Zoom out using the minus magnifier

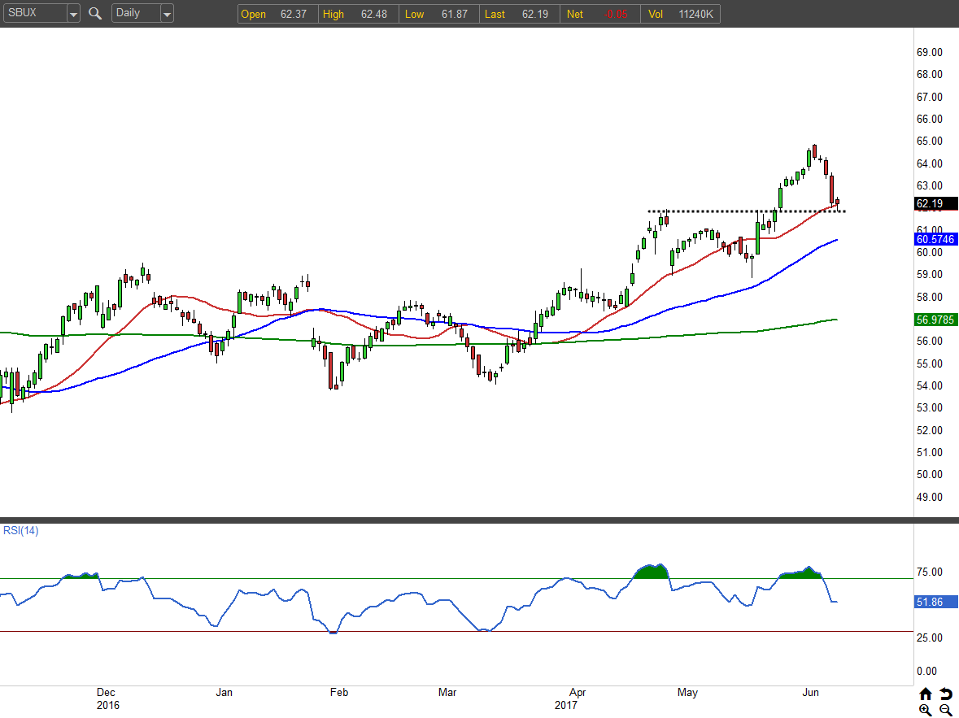click(945, 709)
